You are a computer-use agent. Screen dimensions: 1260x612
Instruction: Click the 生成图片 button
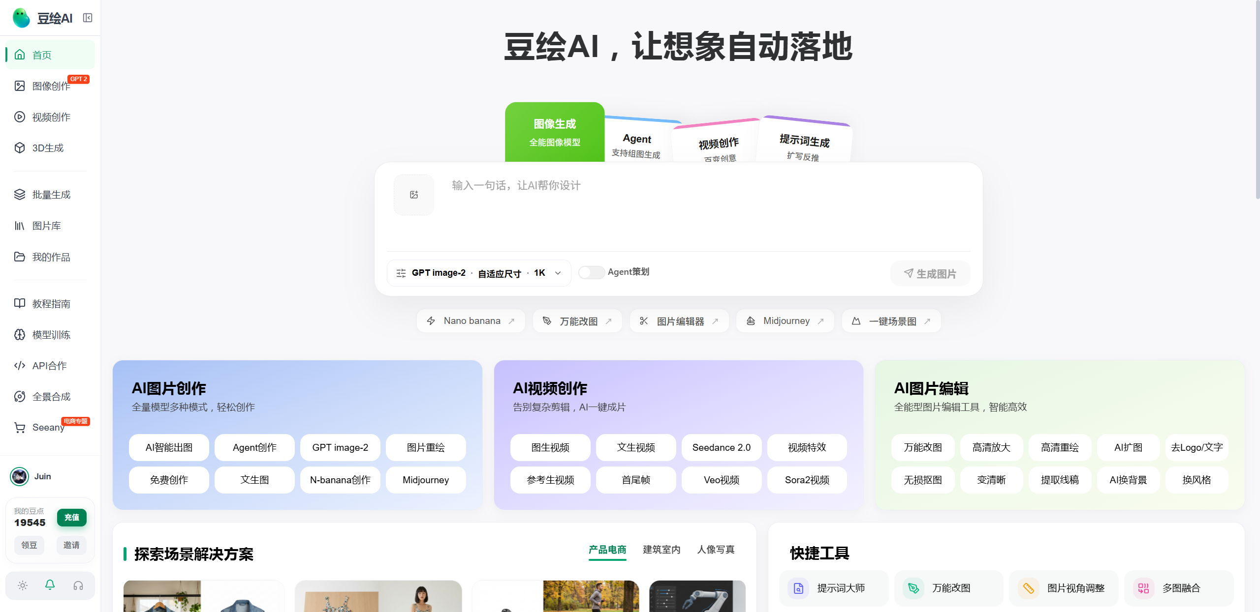tap(930, 273)
